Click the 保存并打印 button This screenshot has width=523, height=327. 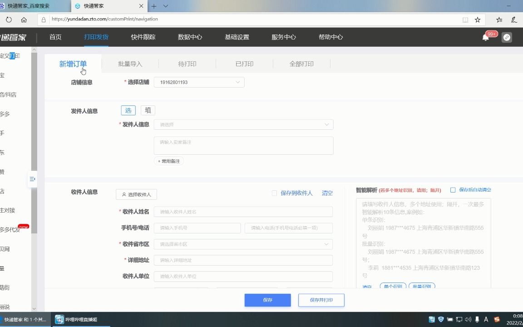coord(321,300)
